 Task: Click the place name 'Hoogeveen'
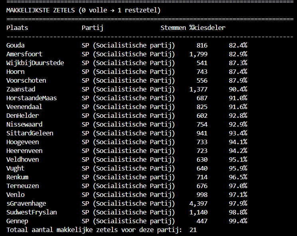tap(23, 142)
